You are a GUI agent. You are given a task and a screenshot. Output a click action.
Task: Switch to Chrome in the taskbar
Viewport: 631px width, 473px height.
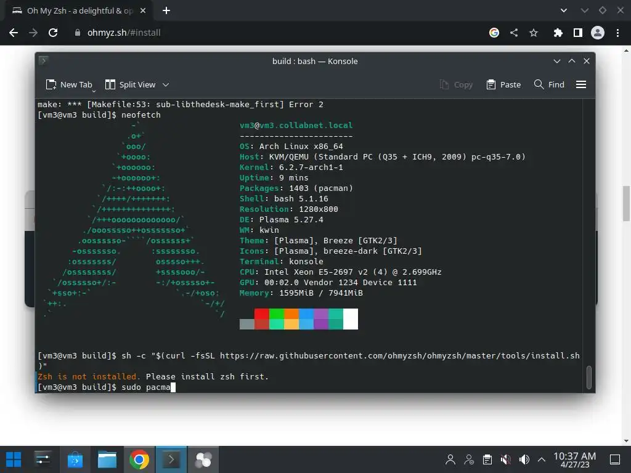pos(139,459)
